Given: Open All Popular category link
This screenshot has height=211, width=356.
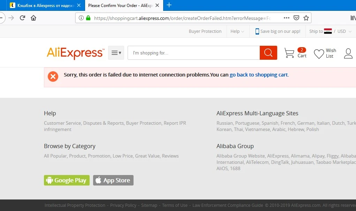Looking at the screenshot, I should click(x=55, y=156).
